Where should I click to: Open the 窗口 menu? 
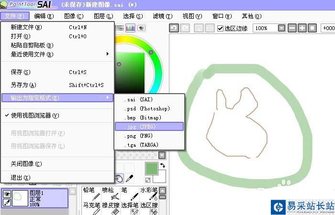pos(222,16)
